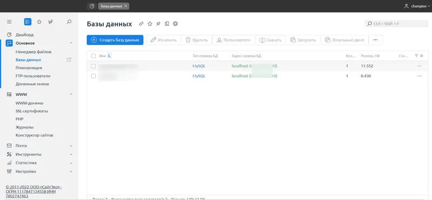Open the hamburger menu icon in sidebar
The image size is (432, 200).
[9, 22]
